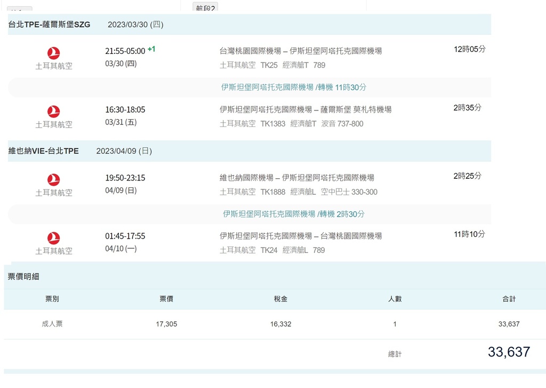Click flight number TK24
The height and width of the screenshot is (388, 546).
tap(269, 250)
